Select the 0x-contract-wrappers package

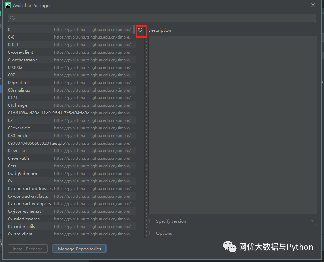click(71, 204)
